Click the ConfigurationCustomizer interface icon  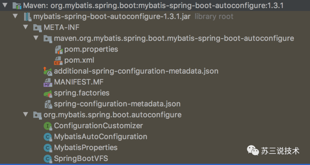coord(48,126)
